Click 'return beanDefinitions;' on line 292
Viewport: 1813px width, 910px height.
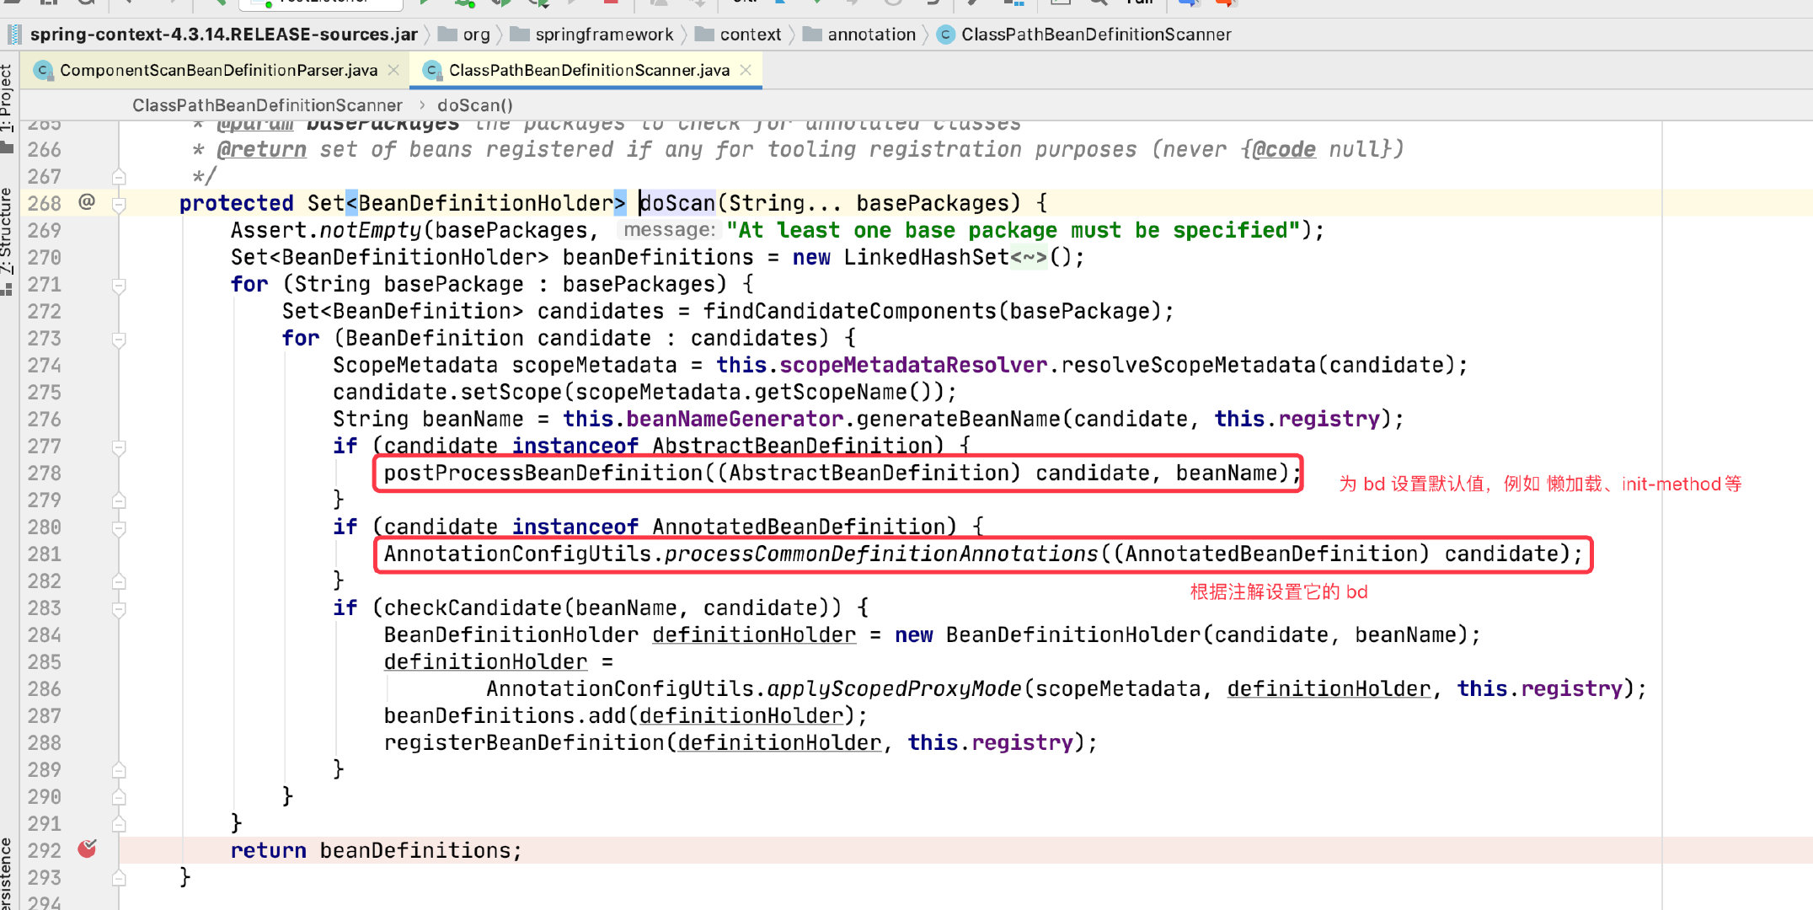[x=376, y=850]
